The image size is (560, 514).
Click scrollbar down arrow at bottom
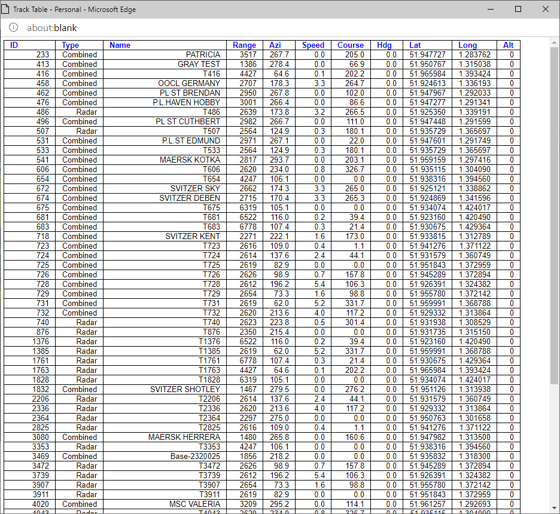click(x=554, y=509)
